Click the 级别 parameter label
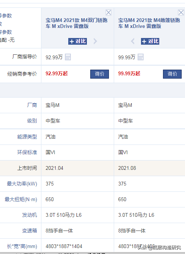This screenshot has height=254, width=185. (x=32, y=121)
